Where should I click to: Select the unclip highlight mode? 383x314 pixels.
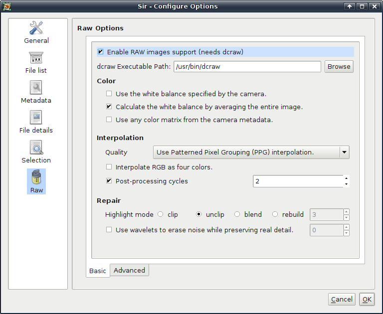pyautogui.click(x=199, y=214)
